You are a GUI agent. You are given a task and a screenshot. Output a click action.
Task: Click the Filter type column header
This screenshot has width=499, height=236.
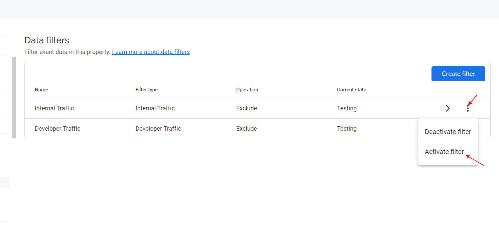[147, 89]
